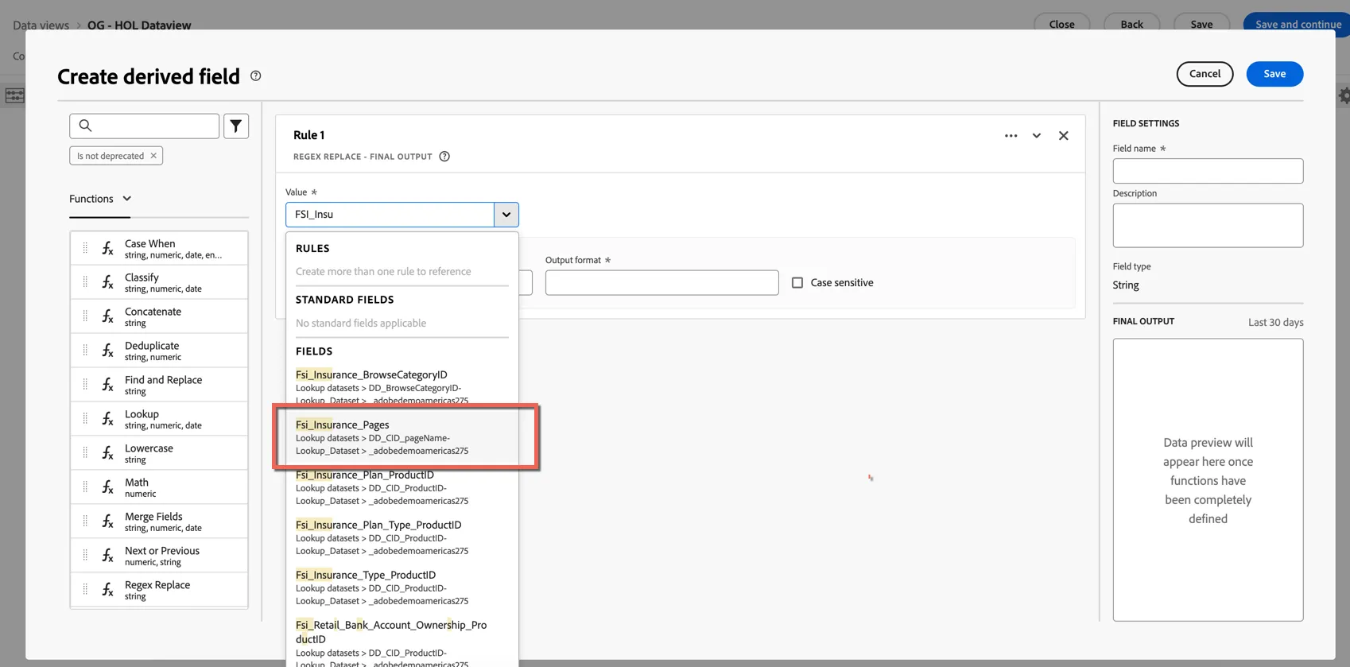The height and width of the screenshot is (667, 1350).
Task: Choose Fsi_Insurance_Plan_Type_ProductID option
Action: pyautogui.click(x=402, y=537)
